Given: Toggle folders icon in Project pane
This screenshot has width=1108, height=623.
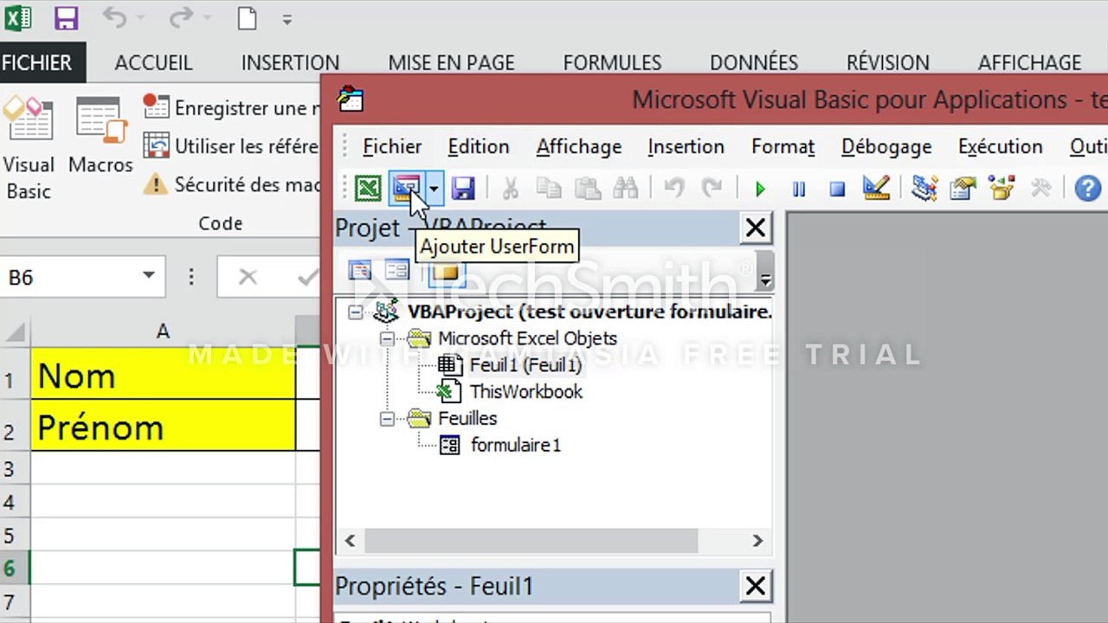Looking at the screenshot, I should pos(446,273).
